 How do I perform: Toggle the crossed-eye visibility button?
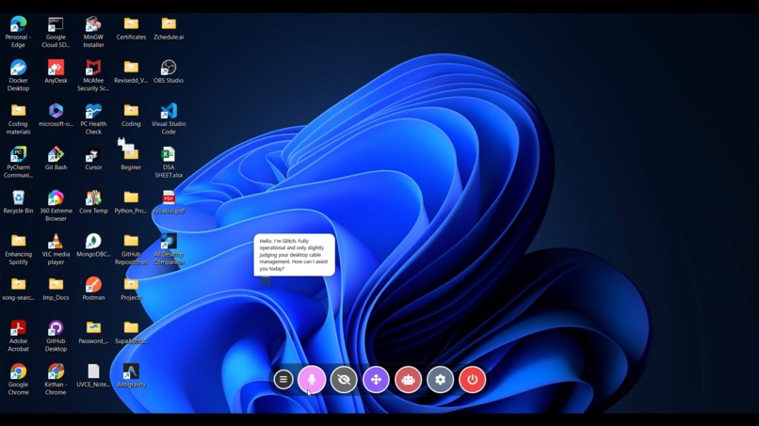pyautogui.click(x=344, y=380)
